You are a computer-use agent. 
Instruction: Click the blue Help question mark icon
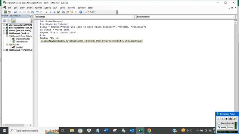pyautogui.click(x=81, y=12)
